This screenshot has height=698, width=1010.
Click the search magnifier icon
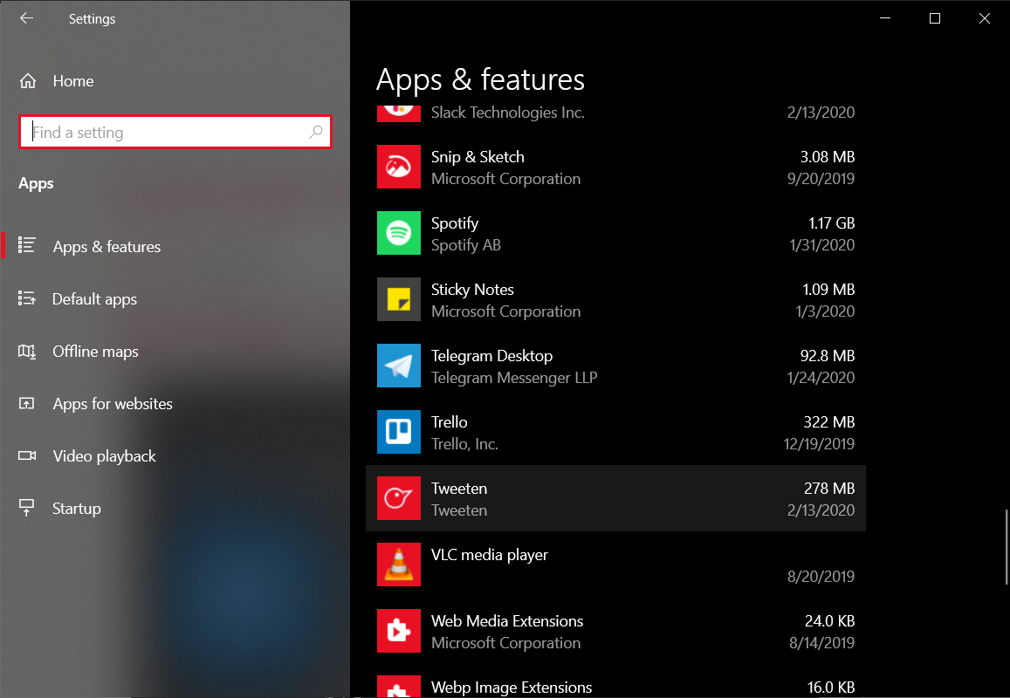[x=316, y=132]
